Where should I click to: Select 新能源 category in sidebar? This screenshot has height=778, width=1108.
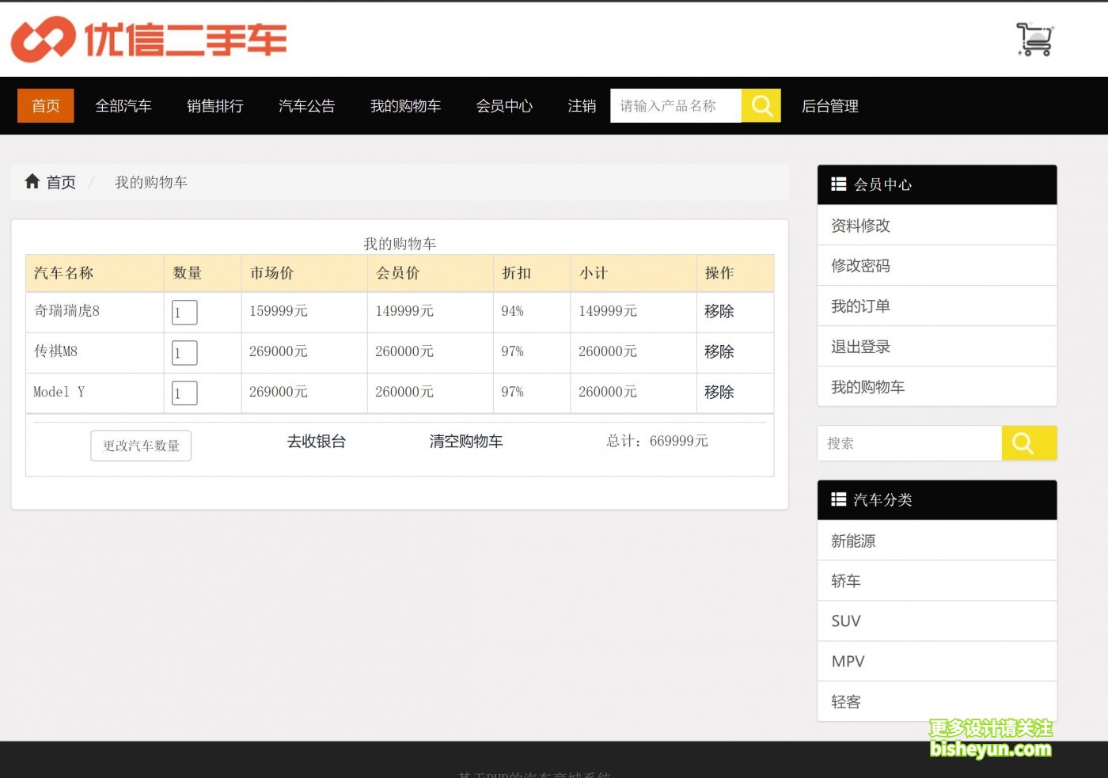[x=853, y=541]
